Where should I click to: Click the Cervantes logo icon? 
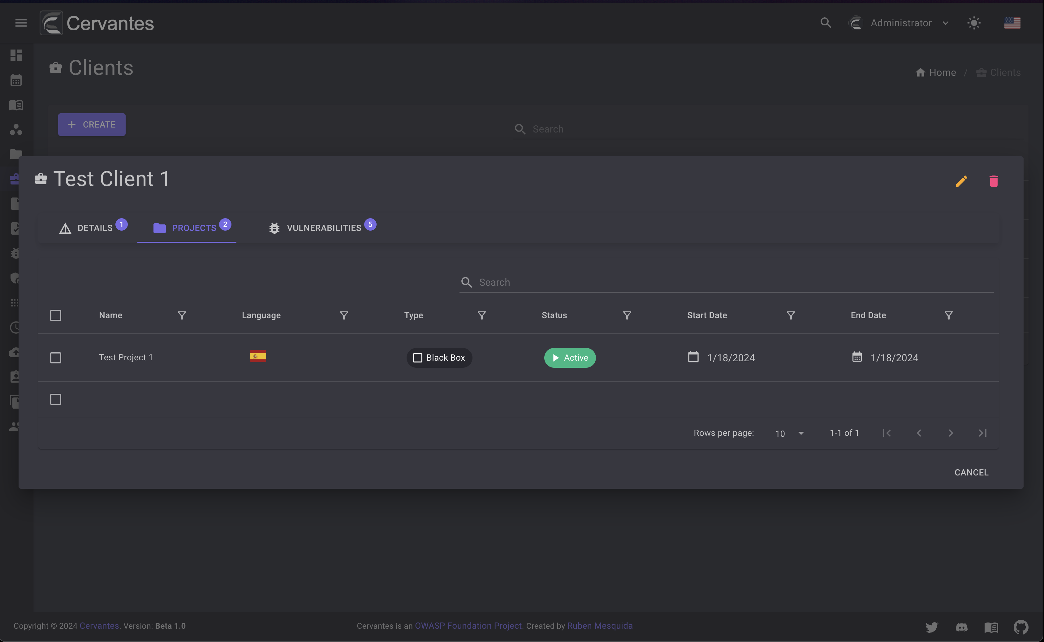(51, 23)
